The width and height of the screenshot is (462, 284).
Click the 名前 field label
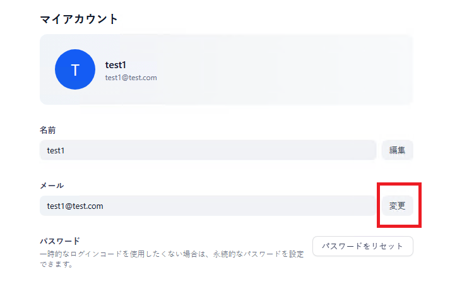click(48, 130)
